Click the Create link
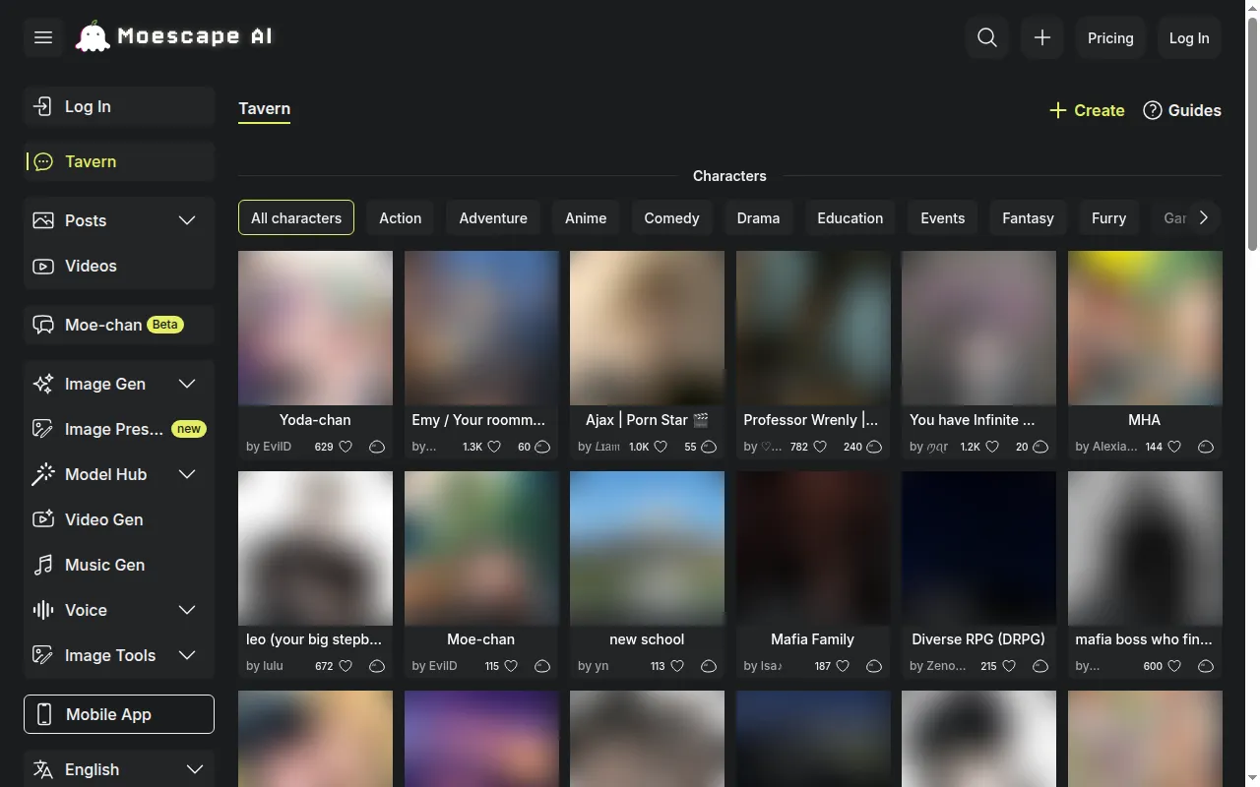Image resolution: width=1260 pixels, height=787 pixels. click(x=1087, y=110)
